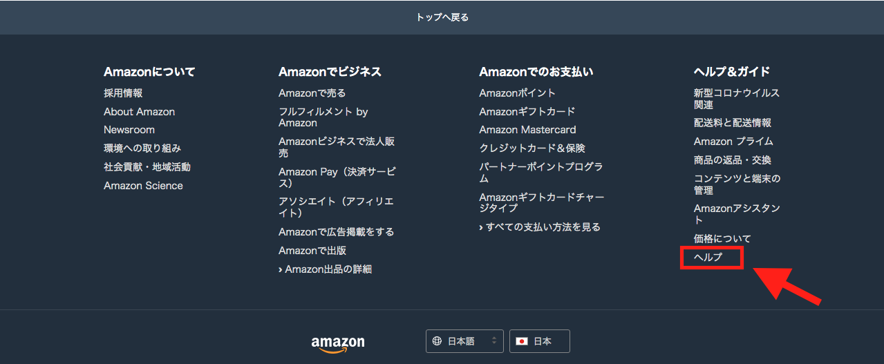This screenshot has height=364, width=884.
Task: Open Amazon Pay（決済サービス）link
Action: pyautogui.click(x=337, y=178)
